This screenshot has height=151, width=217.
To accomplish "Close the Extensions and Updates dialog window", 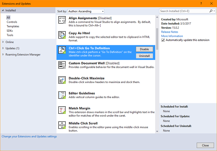I will point(211,4).
